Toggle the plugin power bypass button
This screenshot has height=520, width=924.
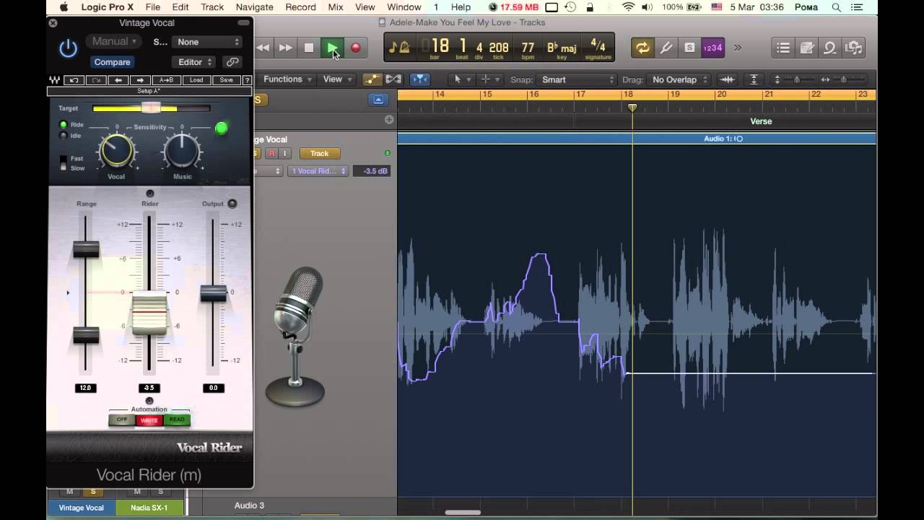[x=68, y=49]
